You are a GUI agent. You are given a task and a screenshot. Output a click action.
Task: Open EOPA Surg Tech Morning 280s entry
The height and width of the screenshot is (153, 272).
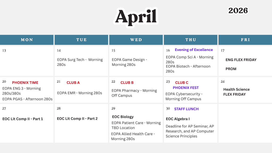click(80, 62)
